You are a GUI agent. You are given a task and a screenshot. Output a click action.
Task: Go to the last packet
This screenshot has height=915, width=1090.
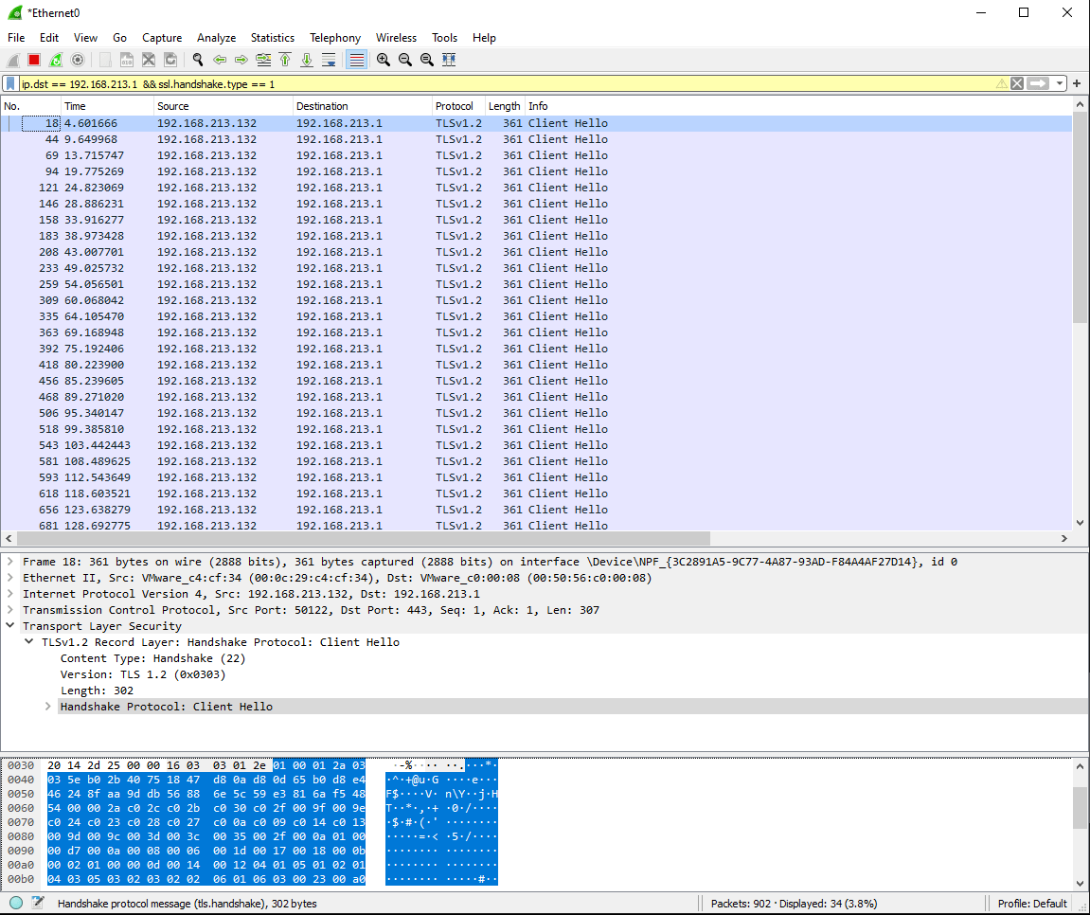(307, 59)
